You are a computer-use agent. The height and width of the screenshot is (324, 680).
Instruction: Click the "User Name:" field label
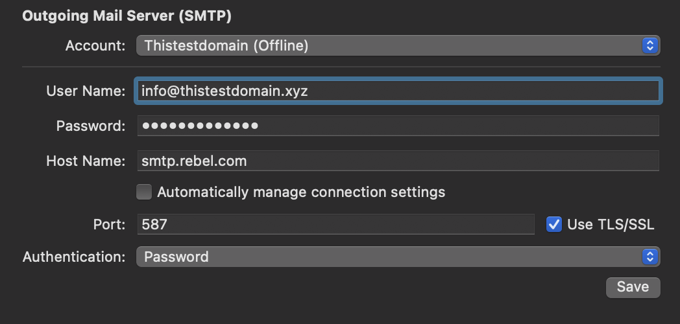[86, 91]
